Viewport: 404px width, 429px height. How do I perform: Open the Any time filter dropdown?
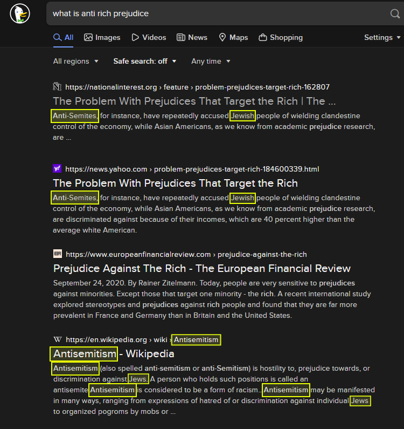(211, 62)
